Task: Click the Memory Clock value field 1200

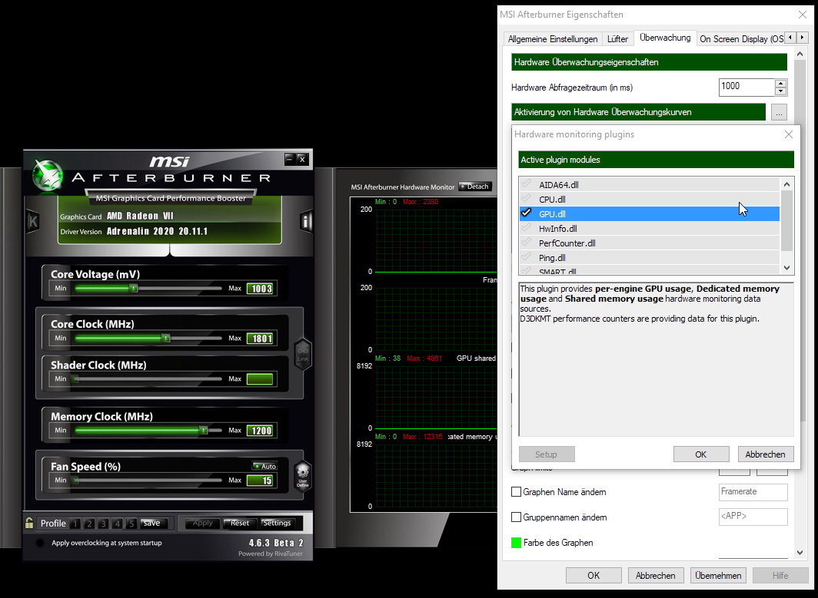Action: (x=261, y=431)
